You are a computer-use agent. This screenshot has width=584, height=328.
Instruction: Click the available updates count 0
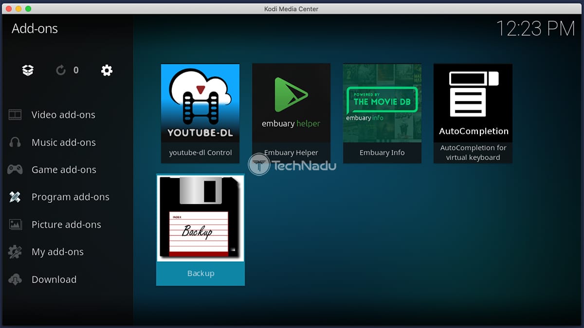pos(76,70)
